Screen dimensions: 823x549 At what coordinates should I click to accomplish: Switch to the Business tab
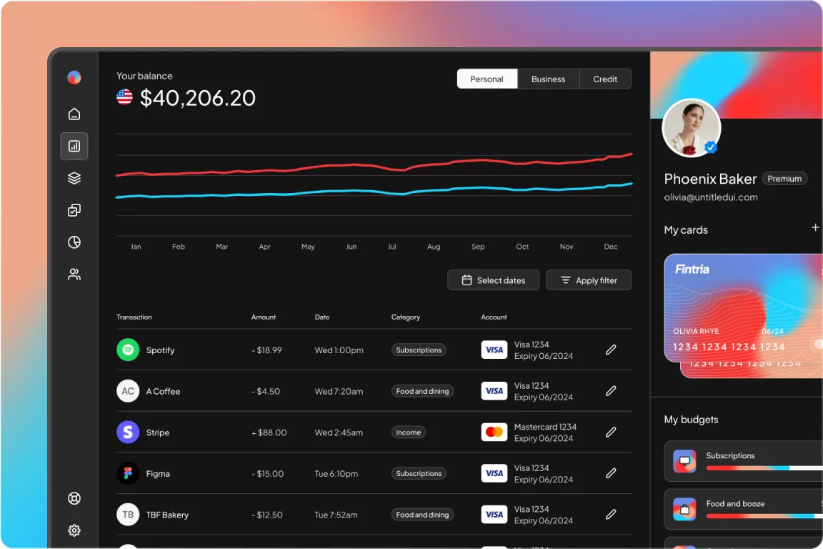pos(548,79)
